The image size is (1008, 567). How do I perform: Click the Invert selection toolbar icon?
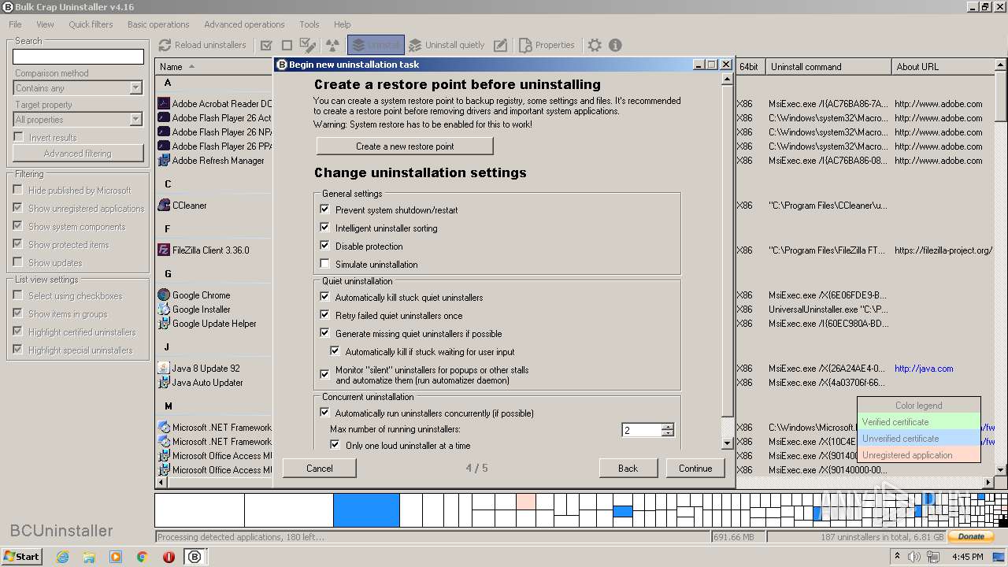(308, 45)
